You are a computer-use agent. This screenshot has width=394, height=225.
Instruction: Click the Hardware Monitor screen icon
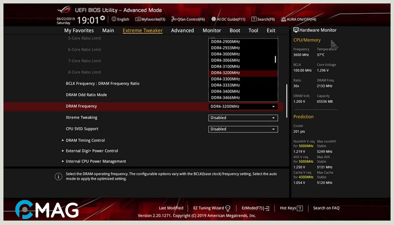pyautogui.click(x=296, y=30)
